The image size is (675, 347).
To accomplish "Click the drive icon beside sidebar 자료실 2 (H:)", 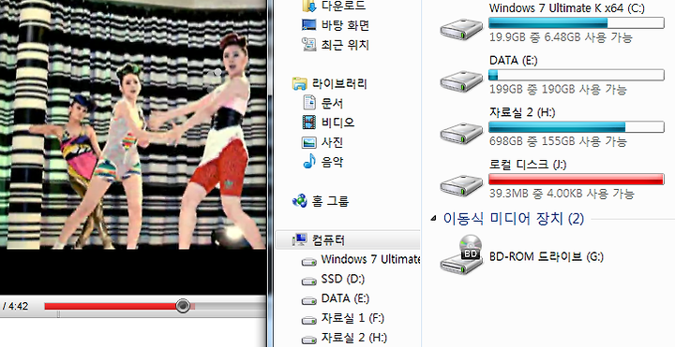I will tap(309, 340).
